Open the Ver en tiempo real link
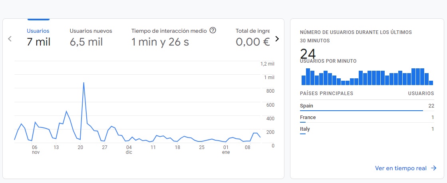447x183 pixels. pyautogui.click(x=401, y=168)
